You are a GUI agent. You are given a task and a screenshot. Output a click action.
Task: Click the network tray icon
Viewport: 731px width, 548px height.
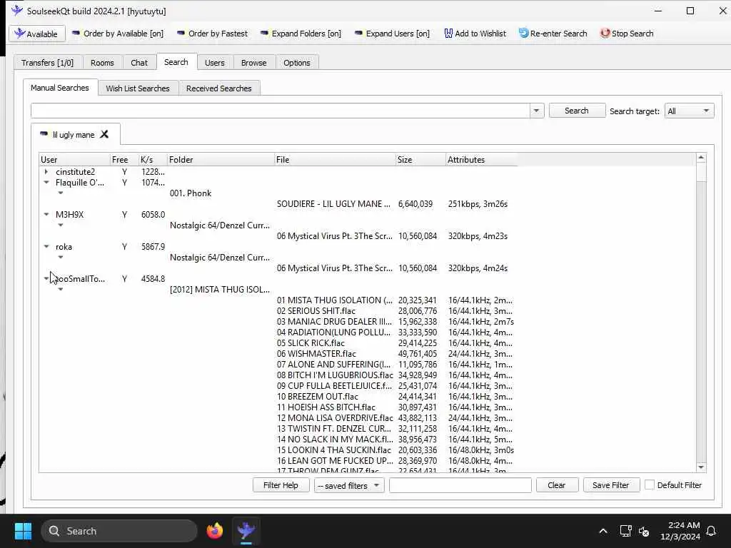click(625, 531)
